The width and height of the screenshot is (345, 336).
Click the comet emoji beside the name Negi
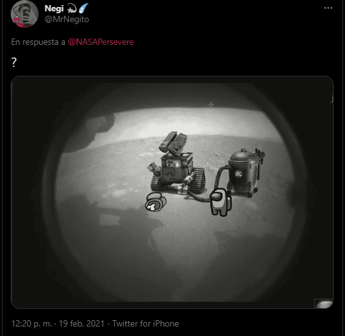pyautogui.click(x=71, y=9)
